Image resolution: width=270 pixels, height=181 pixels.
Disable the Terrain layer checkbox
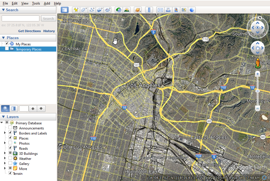point(10,173)
